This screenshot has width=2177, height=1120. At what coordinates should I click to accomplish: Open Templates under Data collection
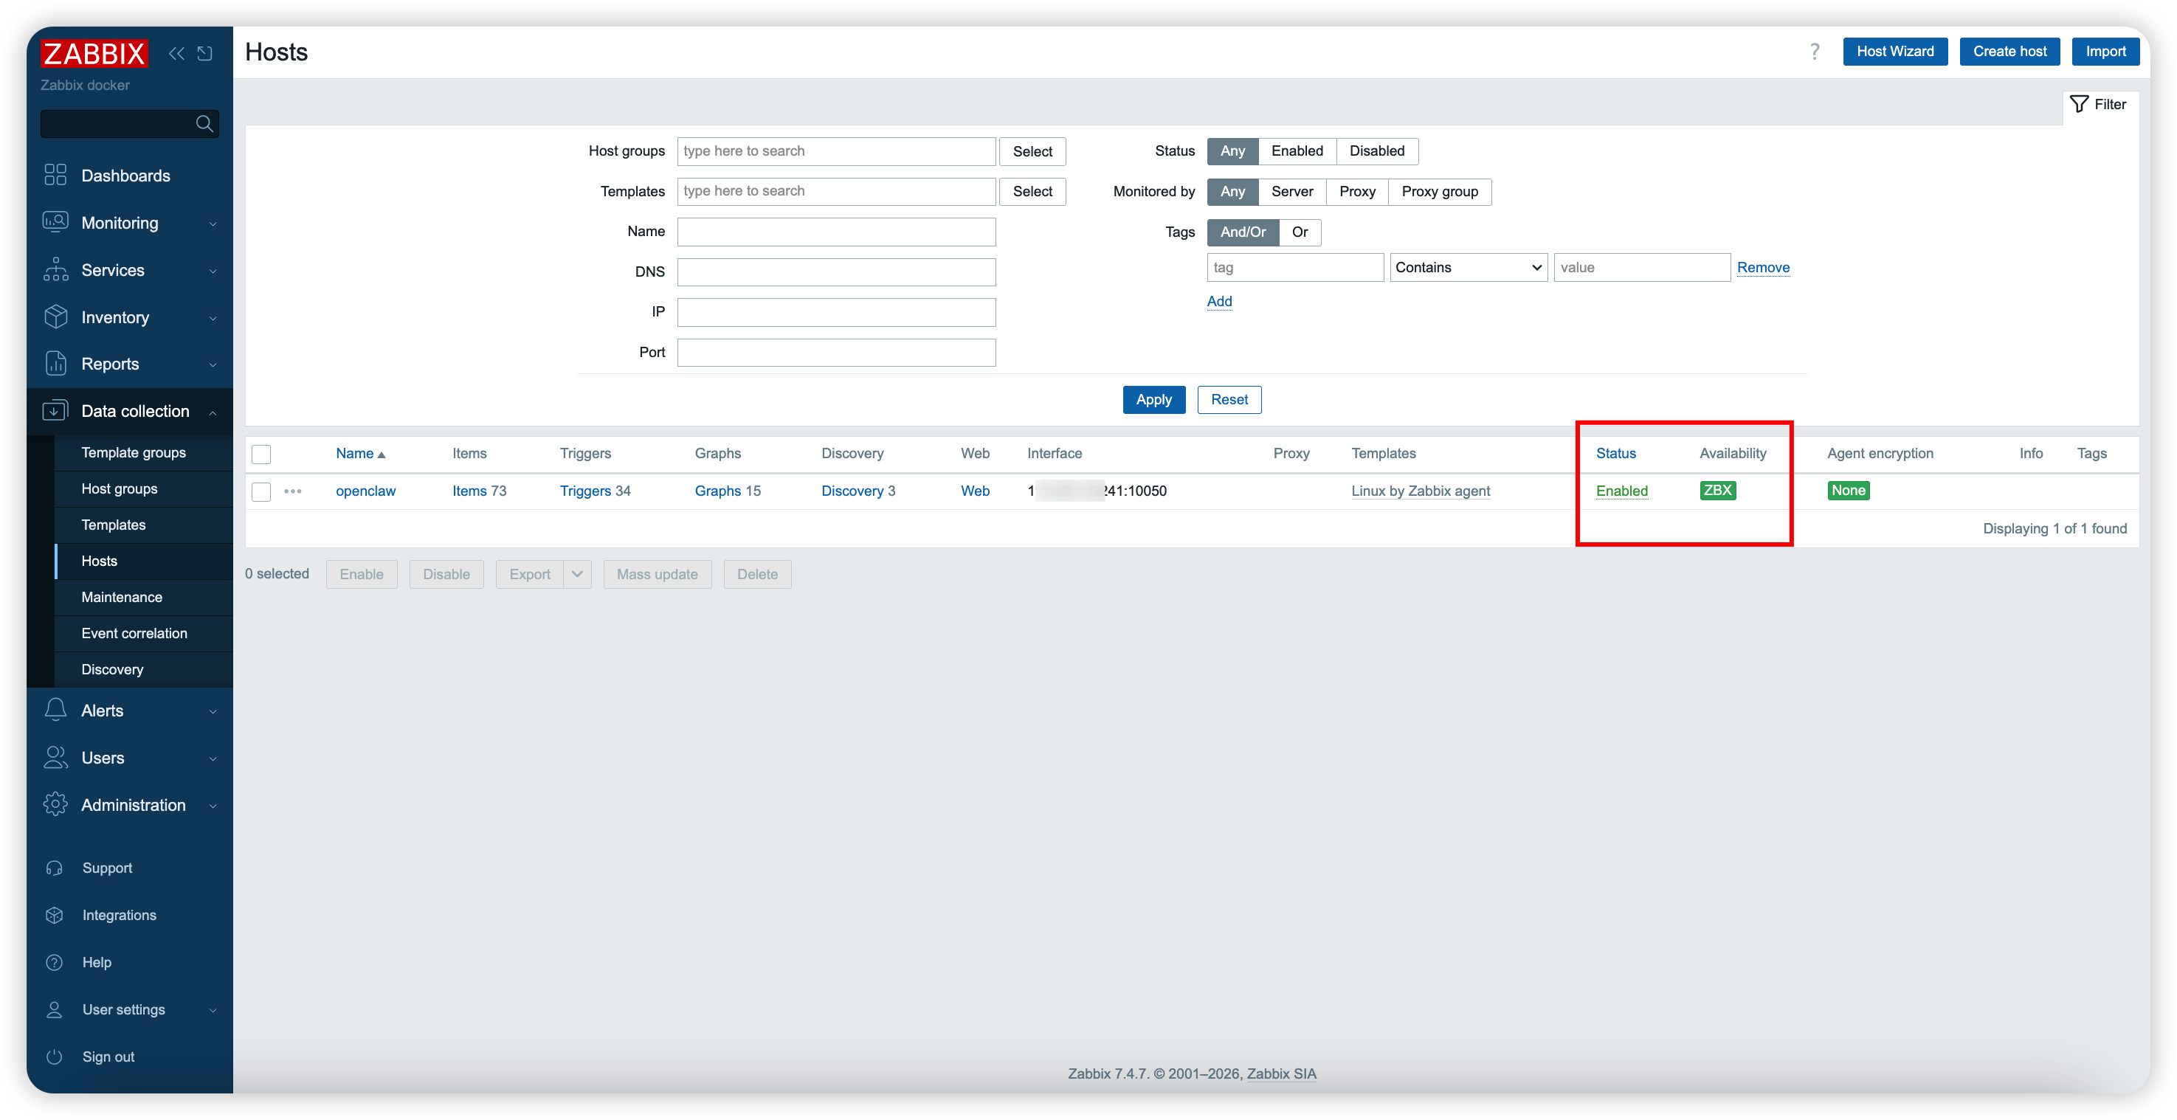coord(113,525)
